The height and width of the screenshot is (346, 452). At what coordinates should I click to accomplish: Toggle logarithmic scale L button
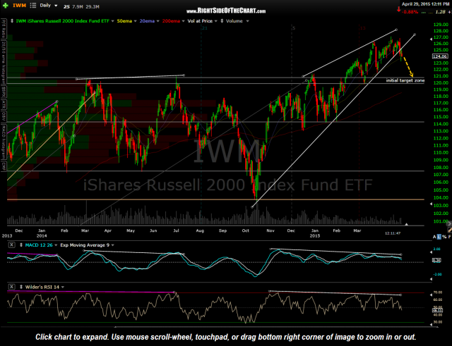(439, 237)
